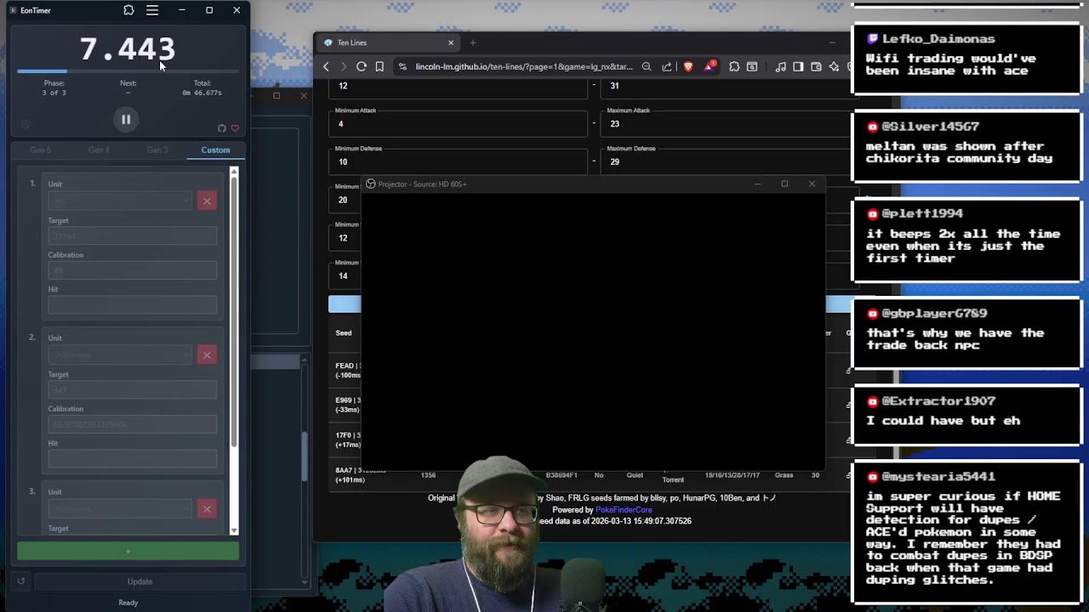1089x612 pixels.
Task: Click the Minimum Defense field showing 10
Action: pos(458,161)
